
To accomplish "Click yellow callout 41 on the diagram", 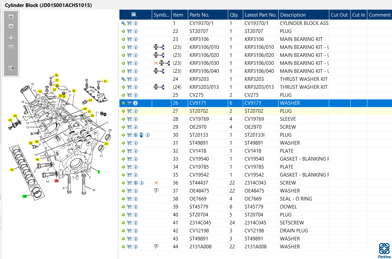I will coord(105,81).
